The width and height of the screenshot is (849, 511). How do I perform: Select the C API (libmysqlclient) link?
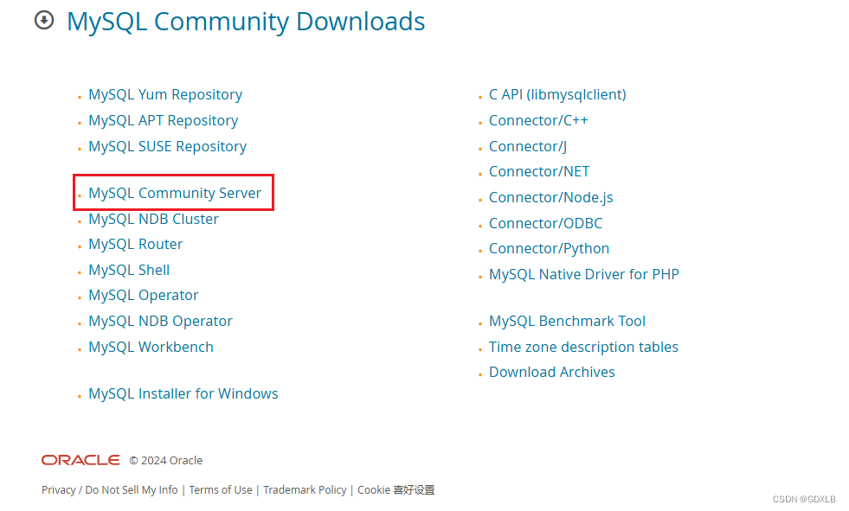pyautogui.click(x=557, y=94)
